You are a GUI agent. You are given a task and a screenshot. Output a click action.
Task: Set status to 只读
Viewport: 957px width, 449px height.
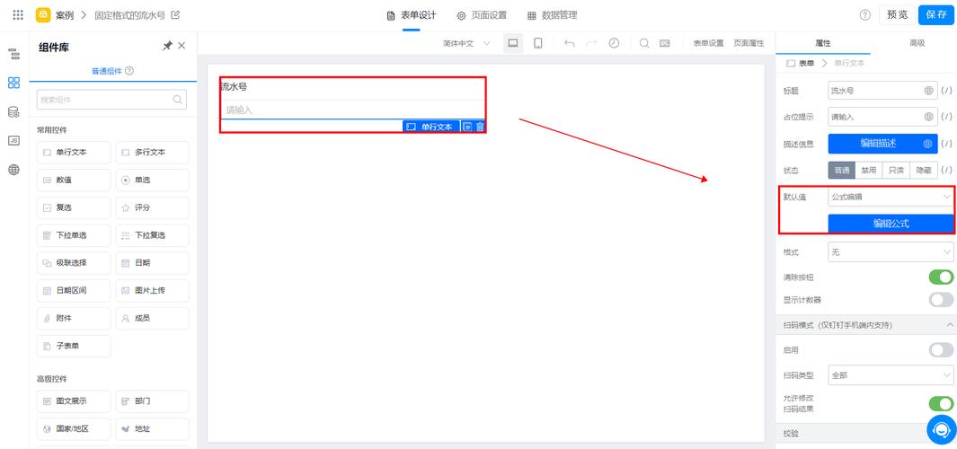(896, 171)
